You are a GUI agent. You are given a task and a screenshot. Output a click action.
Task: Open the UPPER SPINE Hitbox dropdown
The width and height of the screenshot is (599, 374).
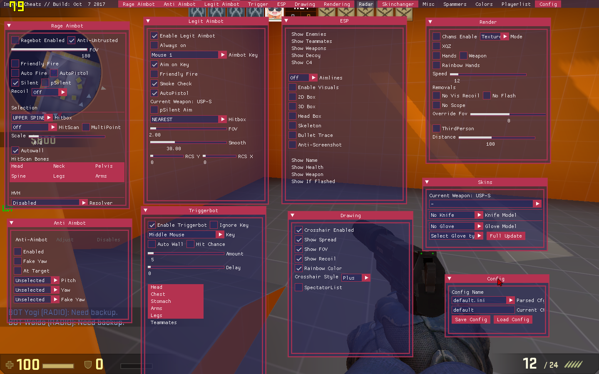[x=32, y=117]
